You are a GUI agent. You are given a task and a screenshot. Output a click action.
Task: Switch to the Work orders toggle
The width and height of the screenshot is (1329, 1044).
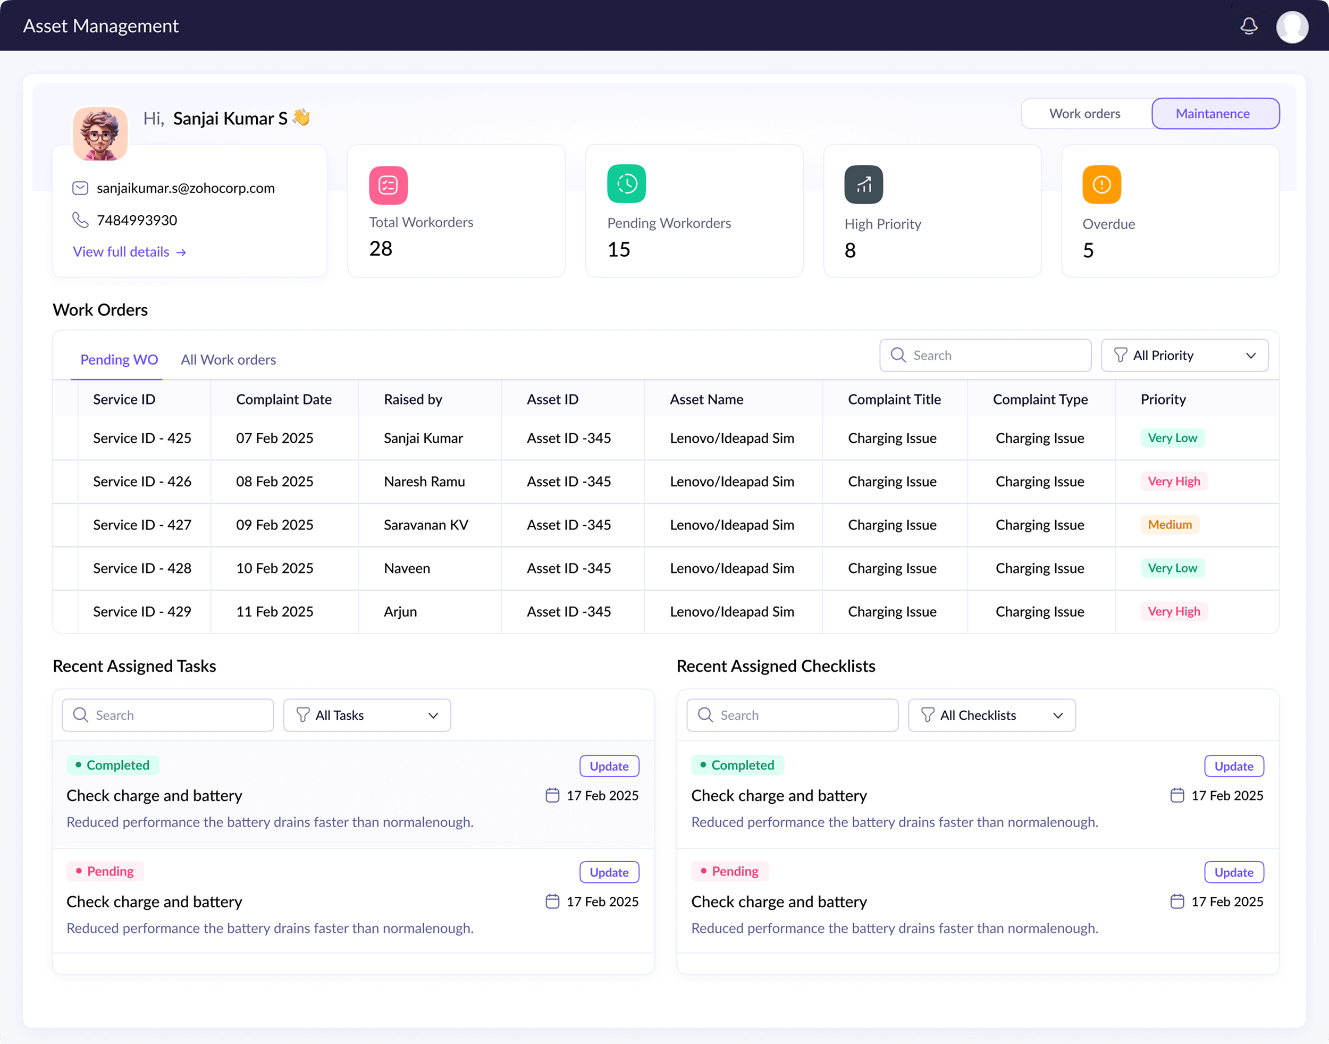1084,114
